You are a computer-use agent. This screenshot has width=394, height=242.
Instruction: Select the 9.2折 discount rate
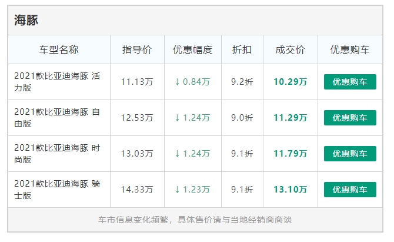pos(242,82)
